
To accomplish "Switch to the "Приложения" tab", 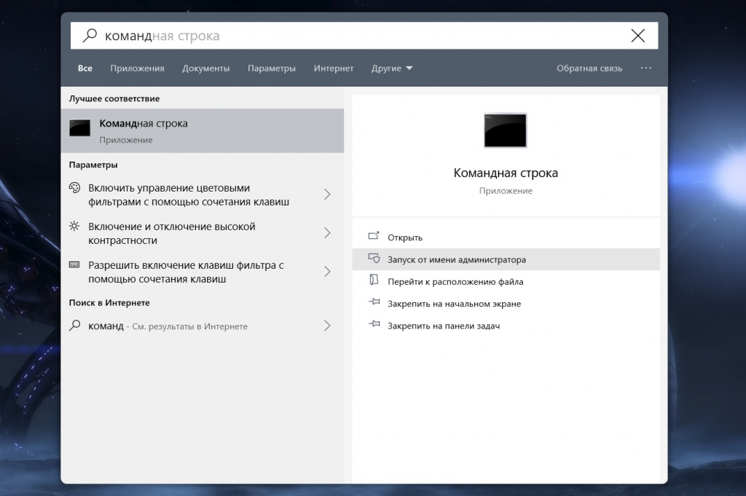I will [137, 68].
